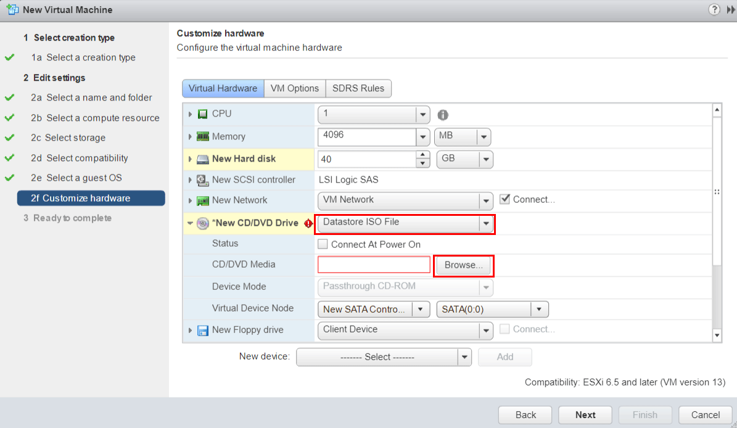Switch to the Virtual Hardware tab
This screenshot has height=428, width=737.
pyautogui.click(x=223, y=88)
